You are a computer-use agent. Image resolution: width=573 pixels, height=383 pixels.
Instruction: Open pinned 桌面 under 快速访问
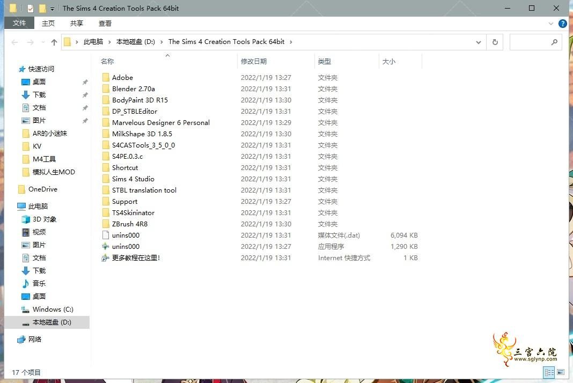click(x=39, y=82)
